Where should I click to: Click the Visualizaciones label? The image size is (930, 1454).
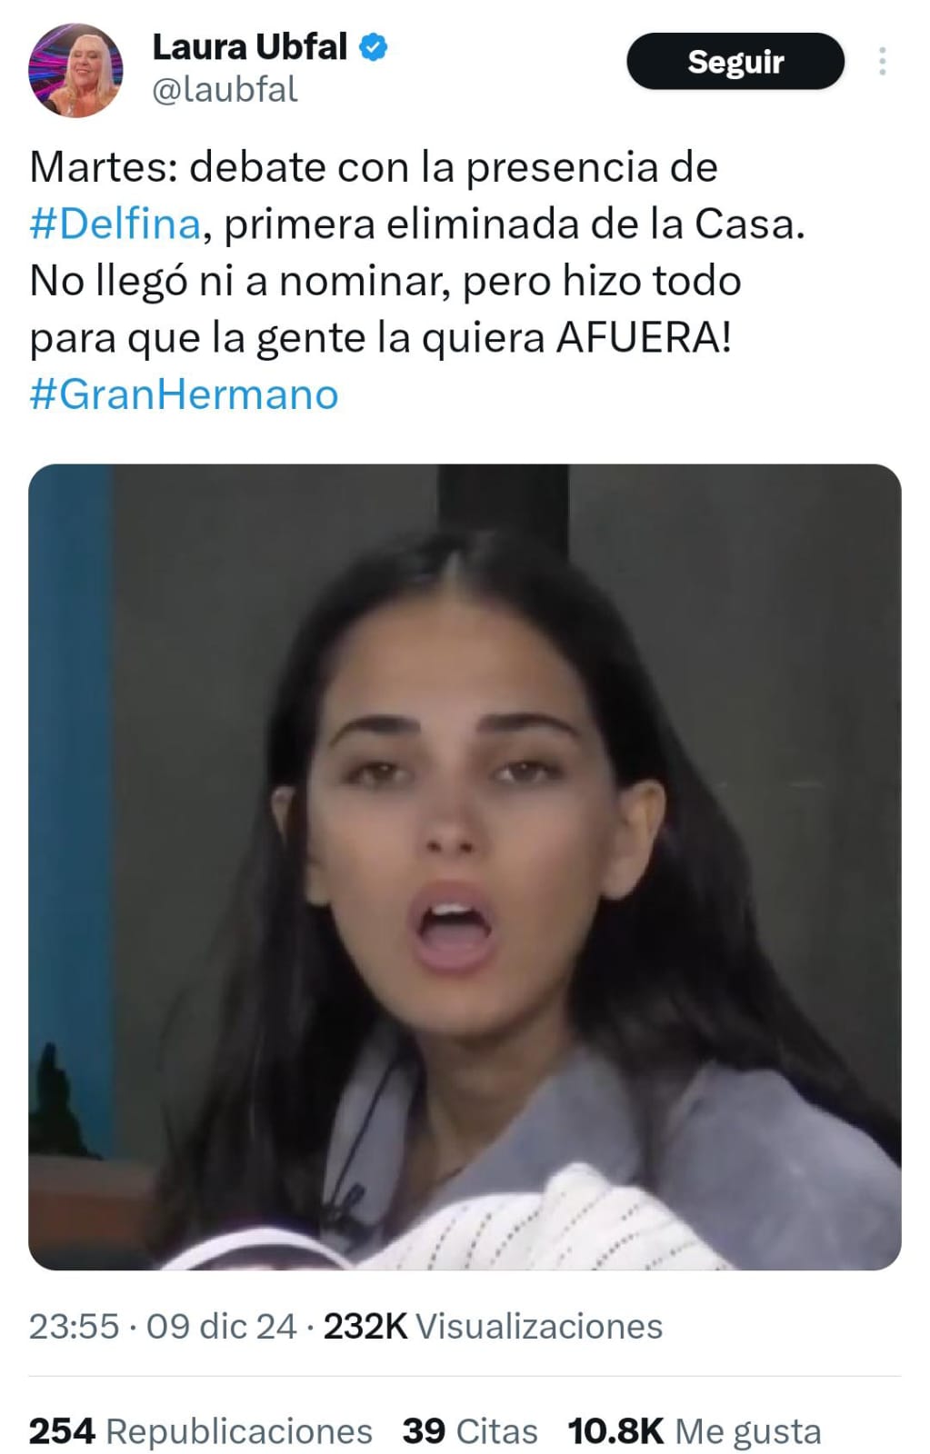[539, 1327]
